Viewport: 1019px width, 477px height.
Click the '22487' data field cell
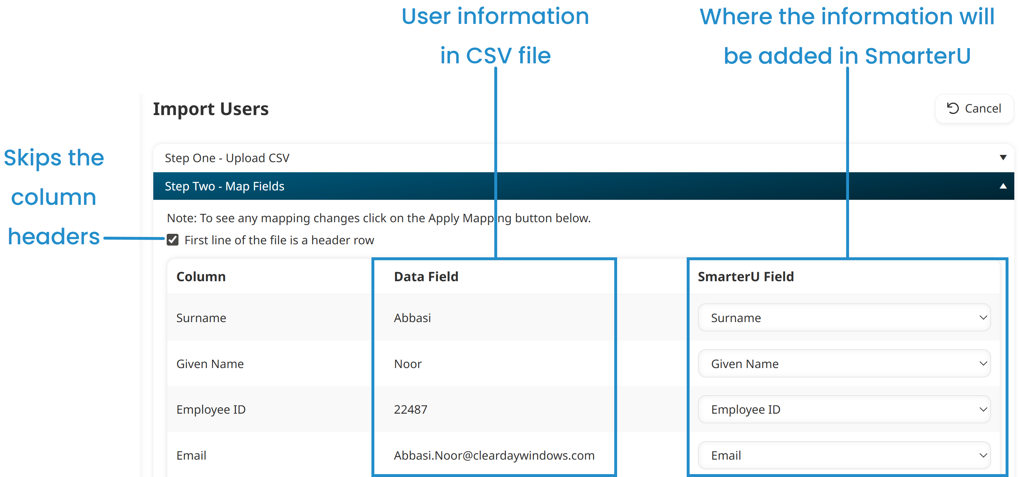[411, 409]
